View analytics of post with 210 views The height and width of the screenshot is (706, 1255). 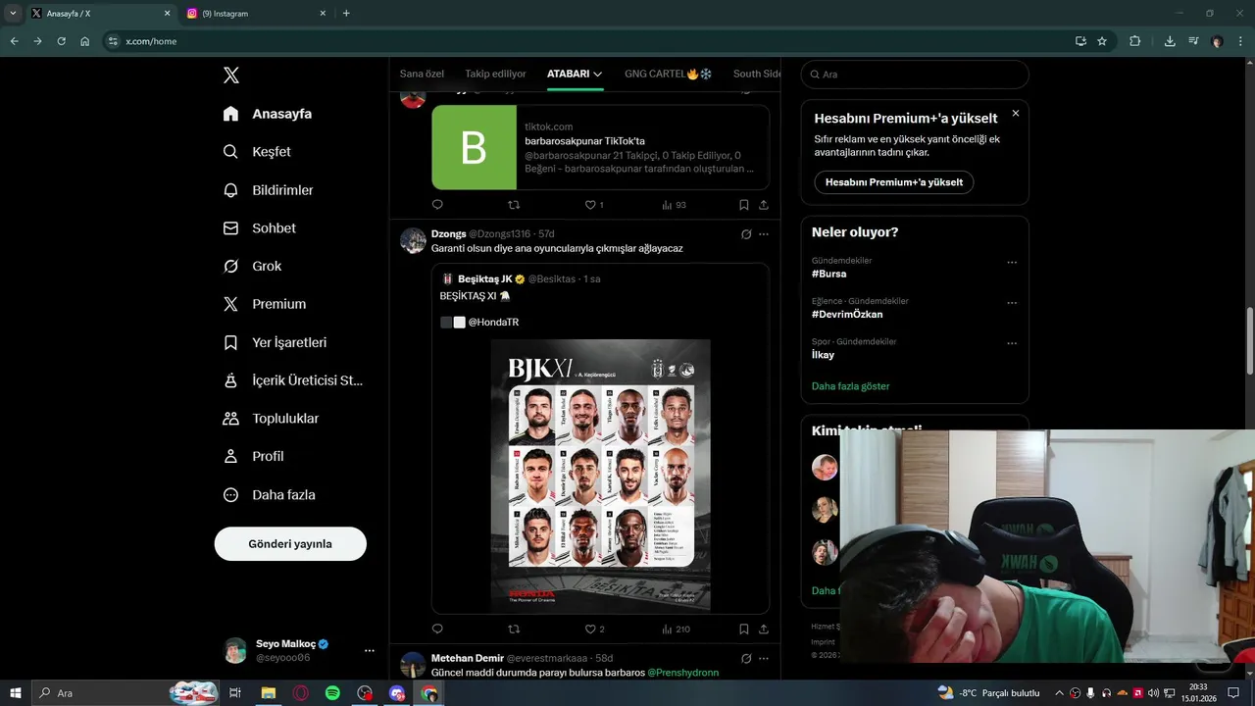point(677,630)
